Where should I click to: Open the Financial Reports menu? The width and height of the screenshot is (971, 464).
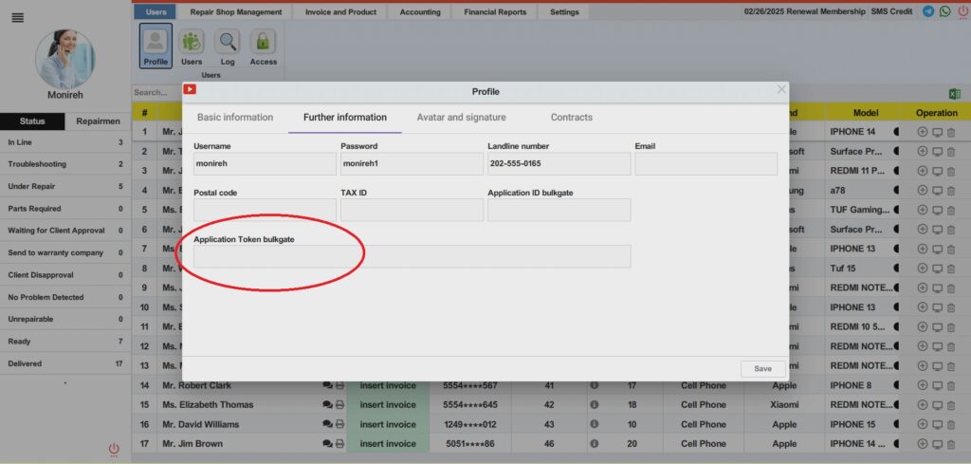click(x=494, y=12)
